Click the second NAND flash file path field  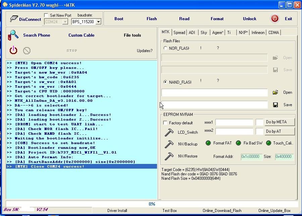click(x=214, y=105)
